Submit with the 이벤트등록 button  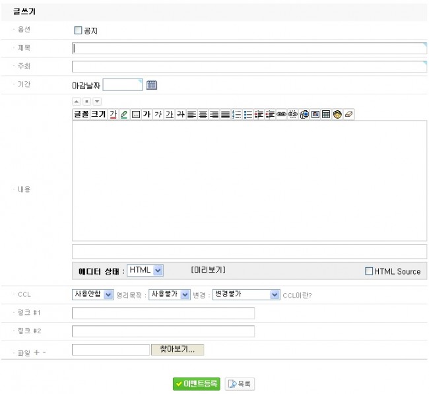click(x=197, y=384)
